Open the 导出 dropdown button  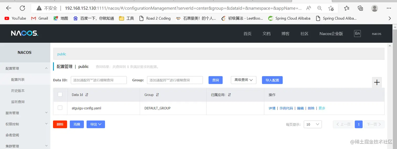pyautogui.click(x=96, y=124)
